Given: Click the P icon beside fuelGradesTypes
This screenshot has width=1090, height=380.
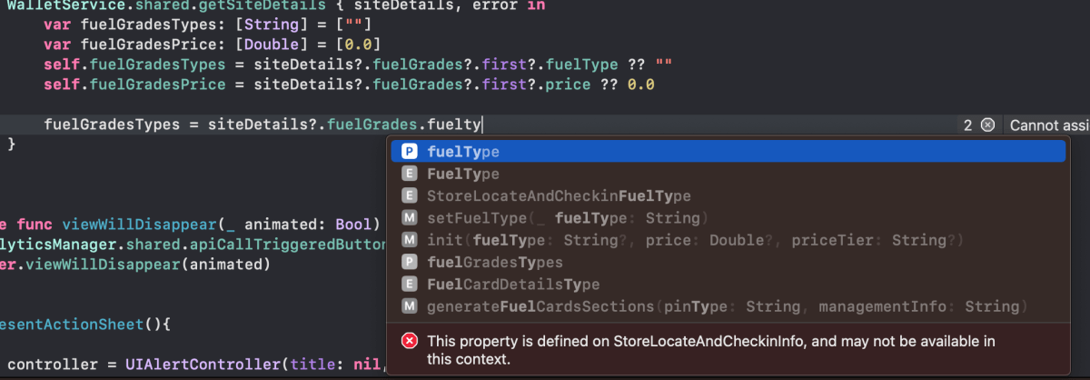Looking at the screenshot, I should pyautogui.click(x=410, y=263).
